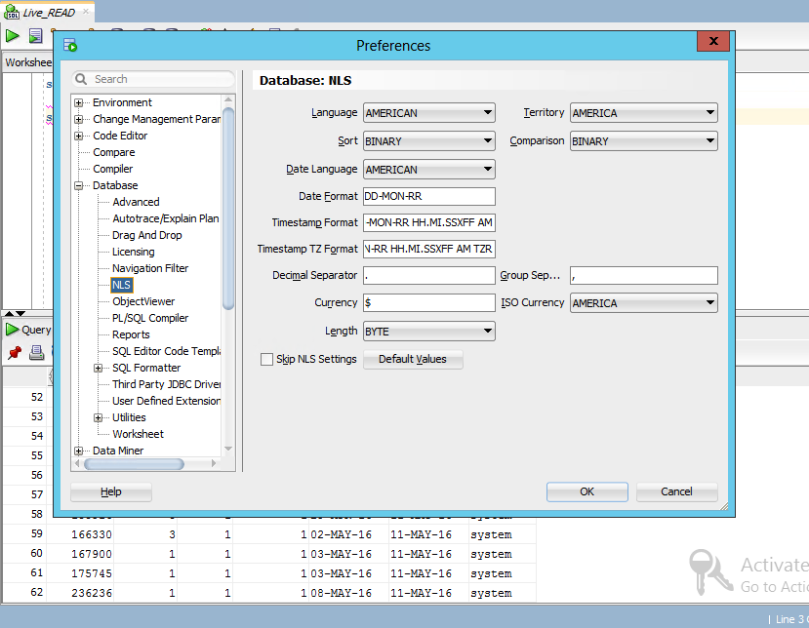809x628 pixels.
Task: Select ObjectViewer tree item
Action: [143, 301]
